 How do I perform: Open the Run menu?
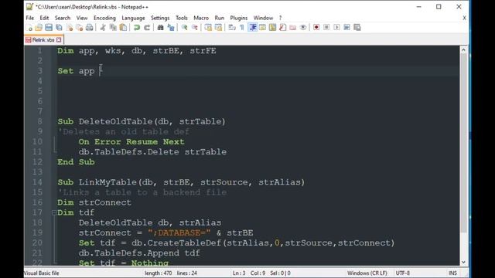point(220,18)
